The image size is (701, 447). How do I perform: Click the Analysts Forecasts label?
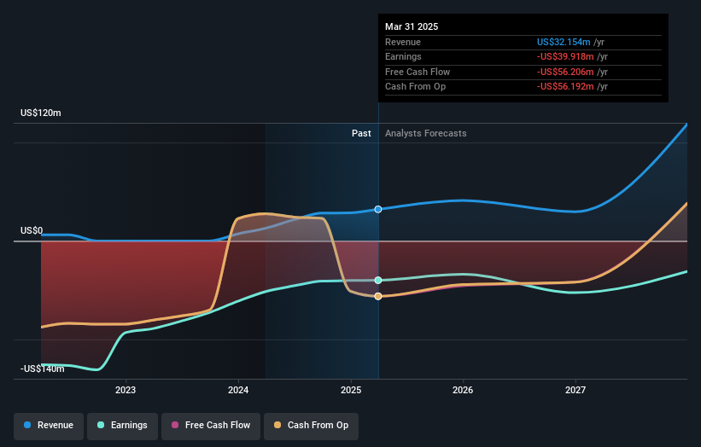tap(425, 134)
